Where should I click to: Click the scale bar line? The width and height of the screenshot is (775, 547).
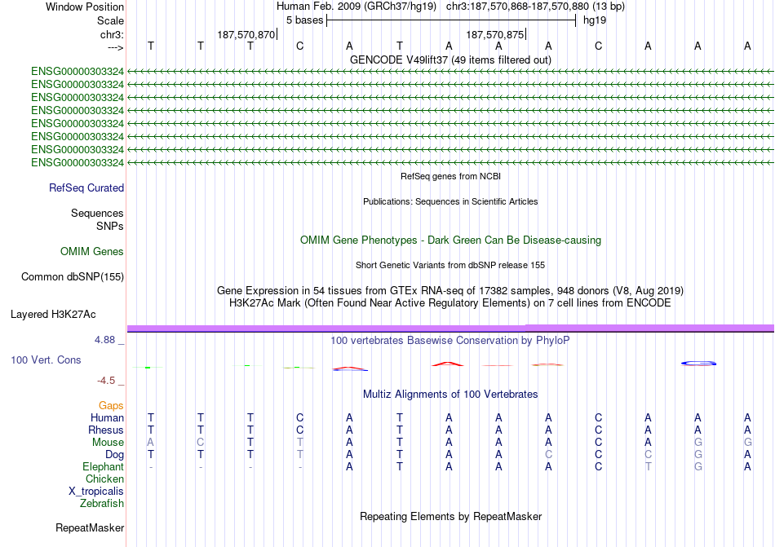[x=451, y=20]
